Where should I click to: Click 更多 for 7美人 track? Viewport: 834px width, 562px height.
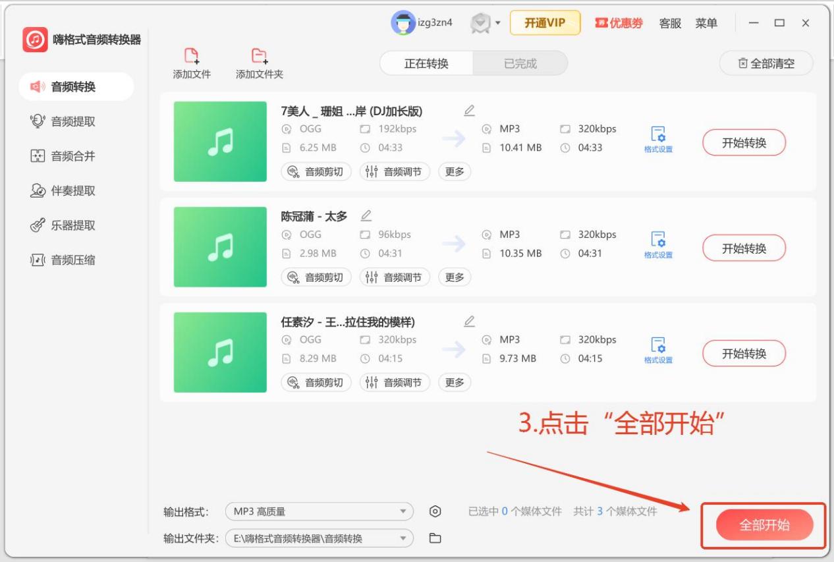click(455, 172)
